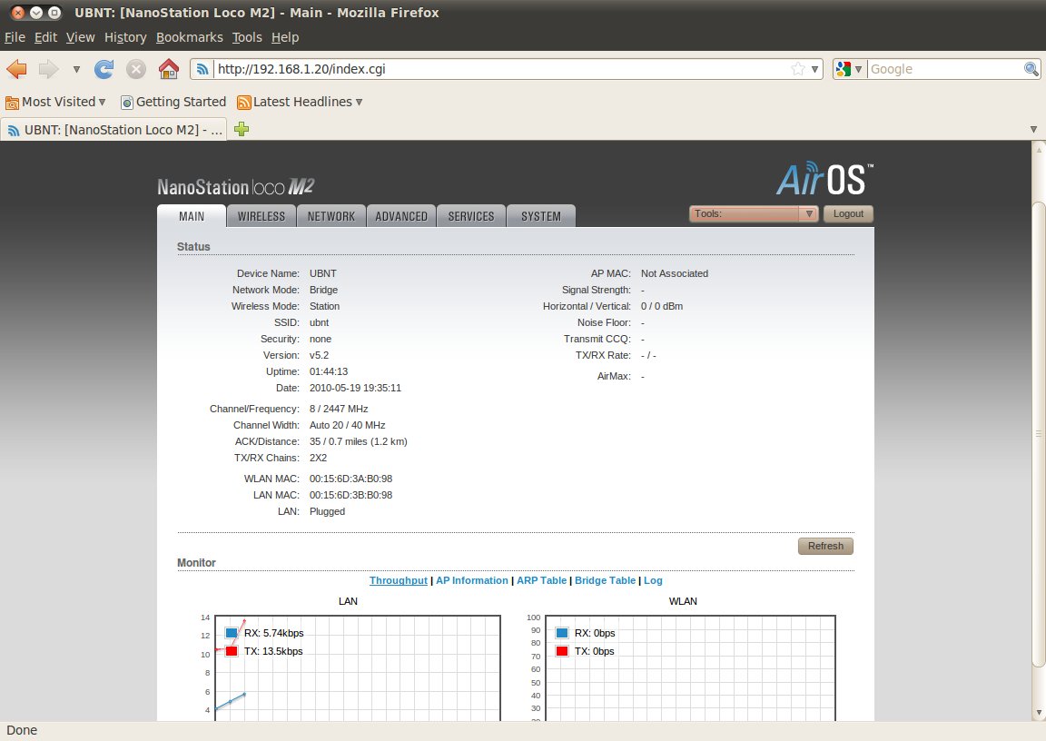Click the Reload page icon

[x=104, y=69]
